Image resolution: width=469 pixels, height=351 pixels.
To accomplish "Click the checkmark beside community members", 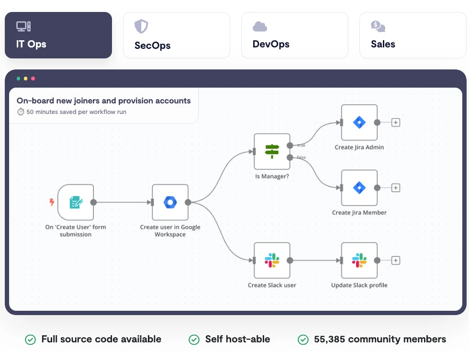I will (303, 340).
